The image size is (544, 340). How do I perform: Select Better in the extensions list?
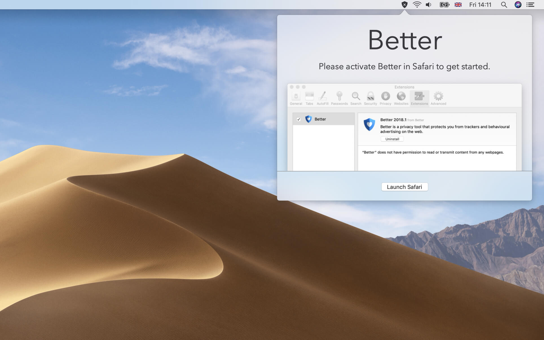point(320,119)
